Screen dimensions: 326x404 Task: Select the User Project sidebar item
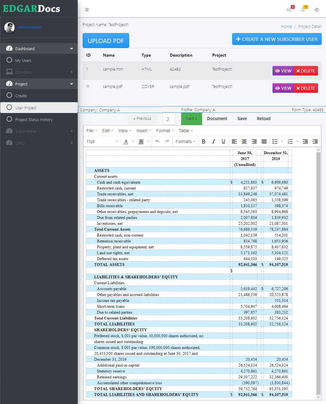click(39, 107)
